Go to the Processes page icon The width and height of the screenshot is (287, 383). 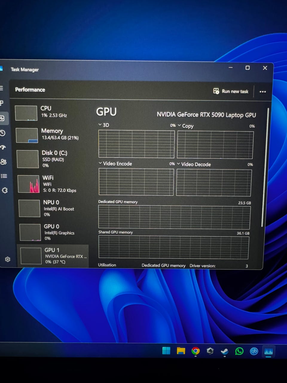[x=1, y=103]
